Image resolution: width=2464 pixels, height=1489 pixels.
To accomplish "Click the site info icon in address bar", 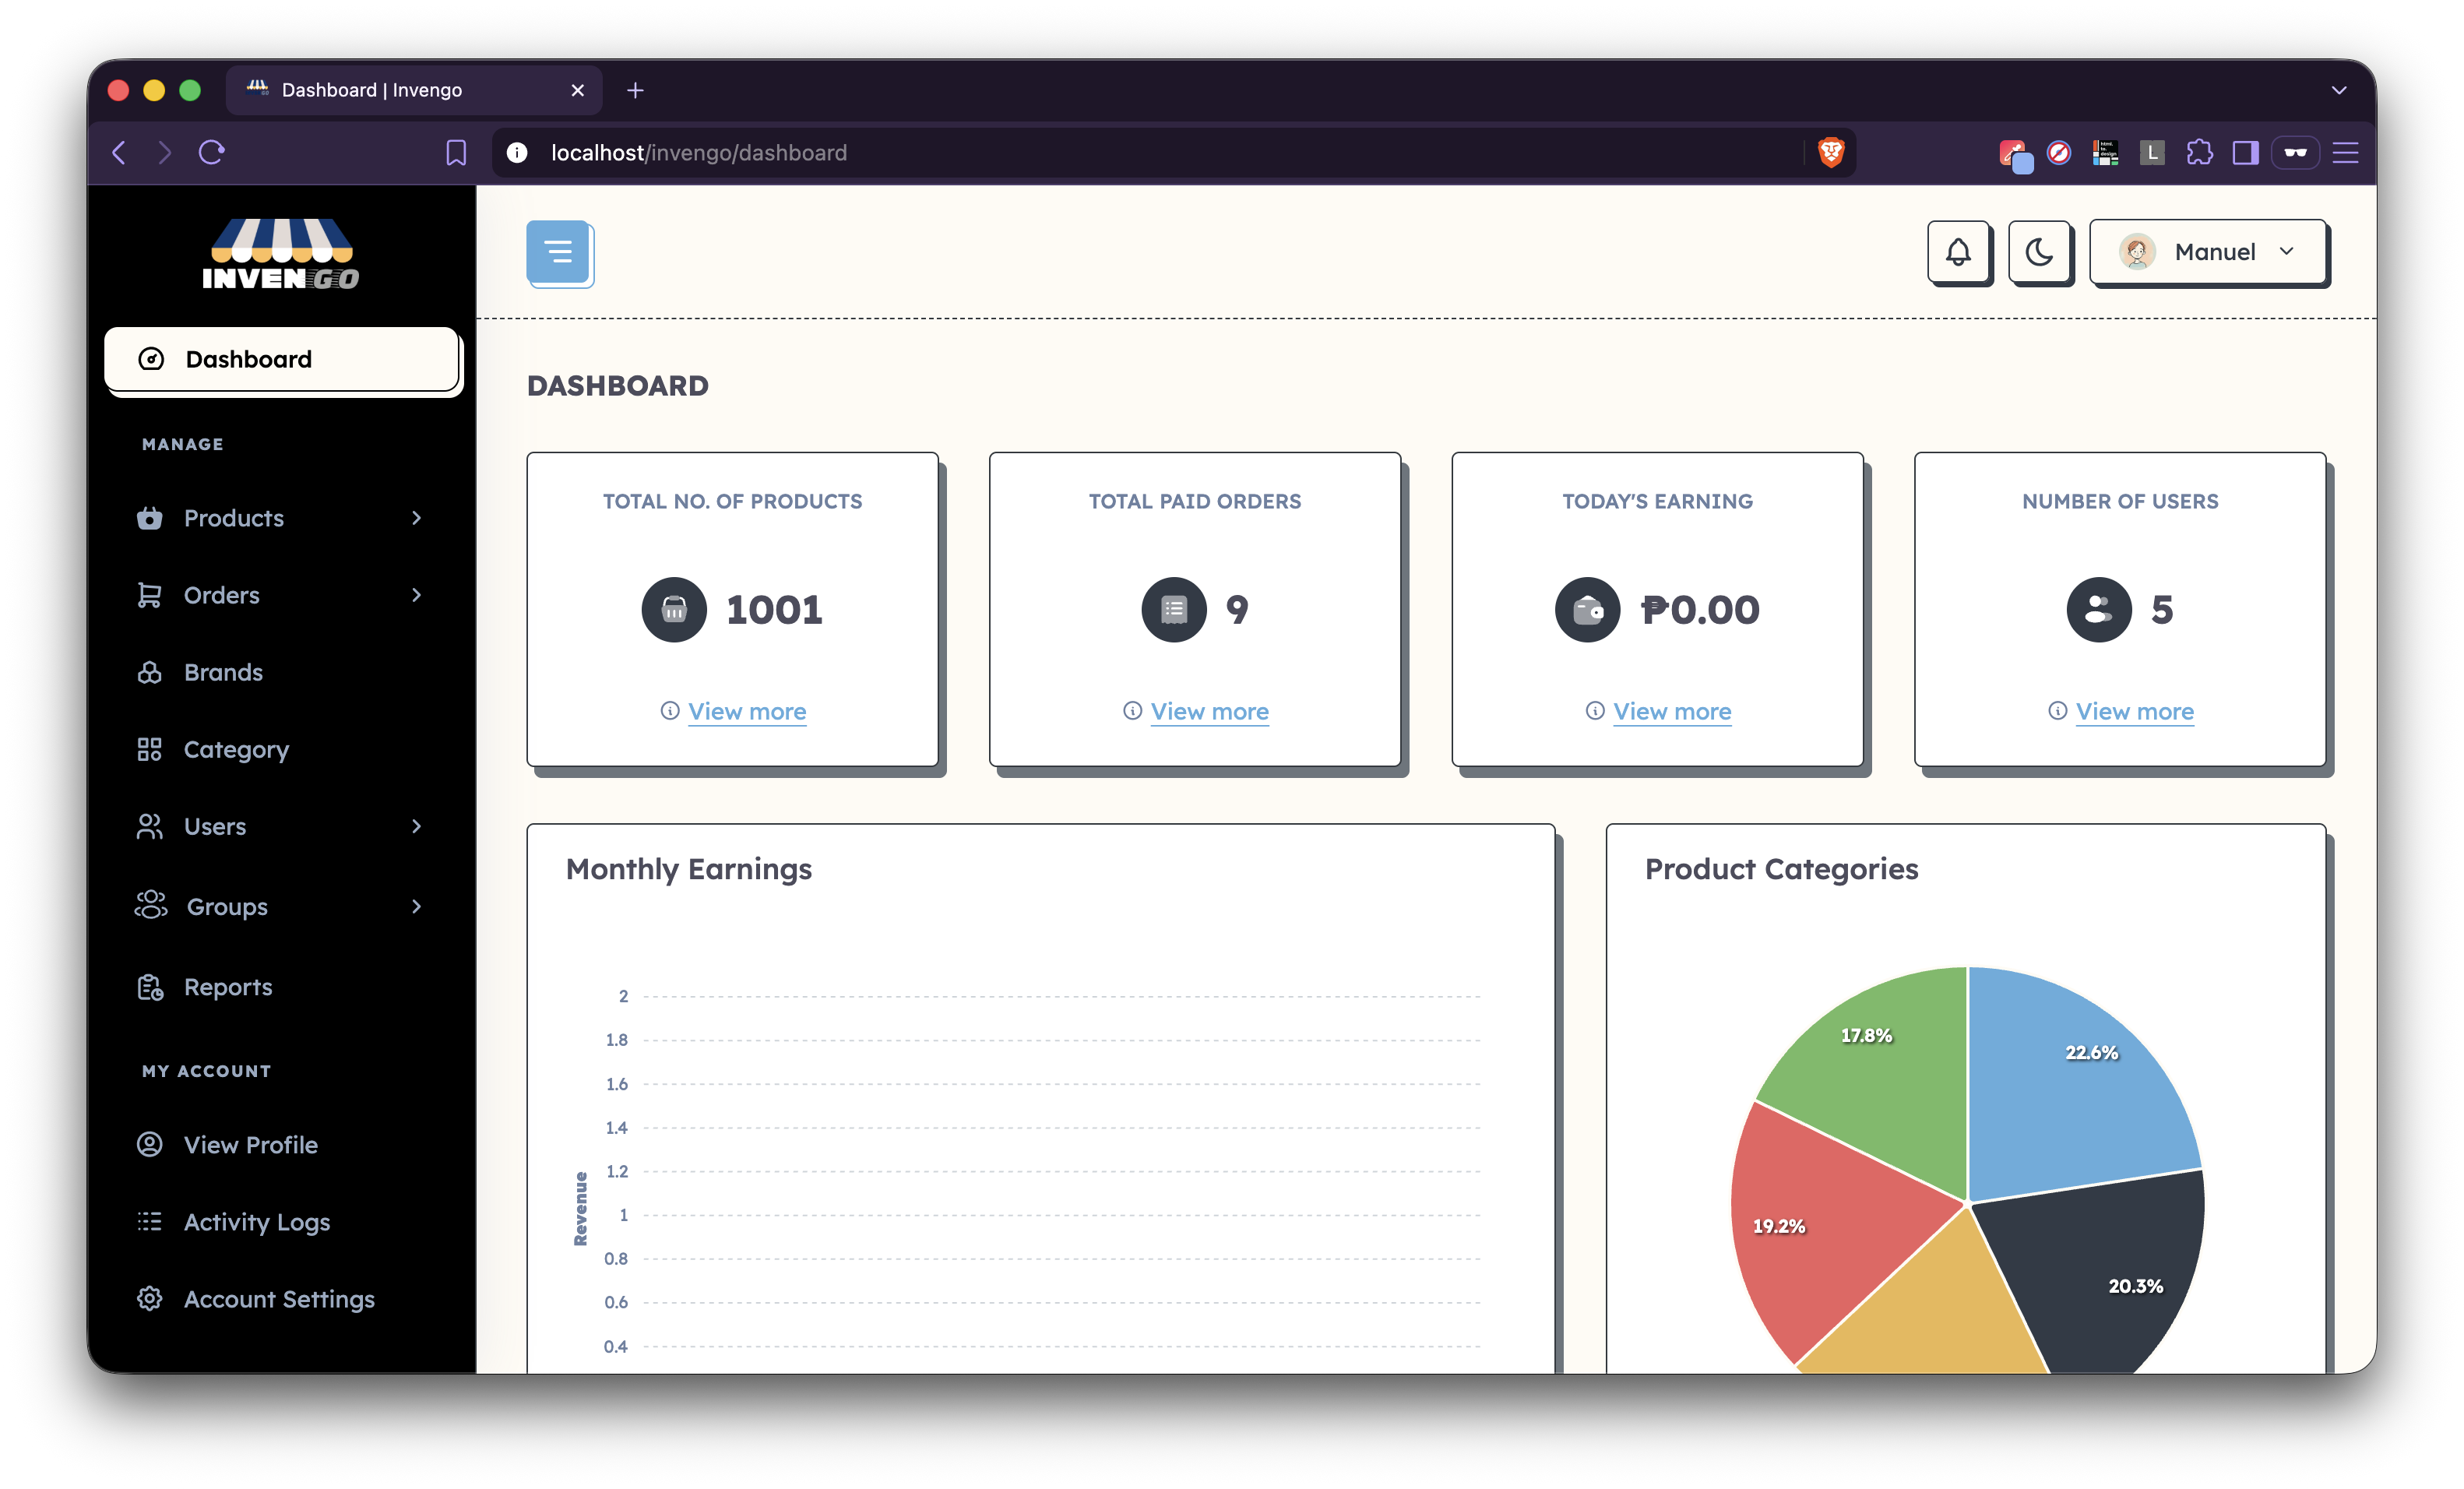I will point(516,152).
